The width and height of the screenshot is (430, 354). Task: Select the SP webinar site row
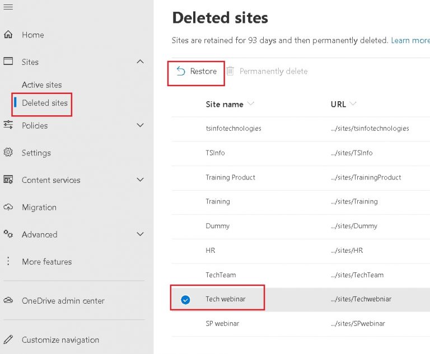click(222, 323)
